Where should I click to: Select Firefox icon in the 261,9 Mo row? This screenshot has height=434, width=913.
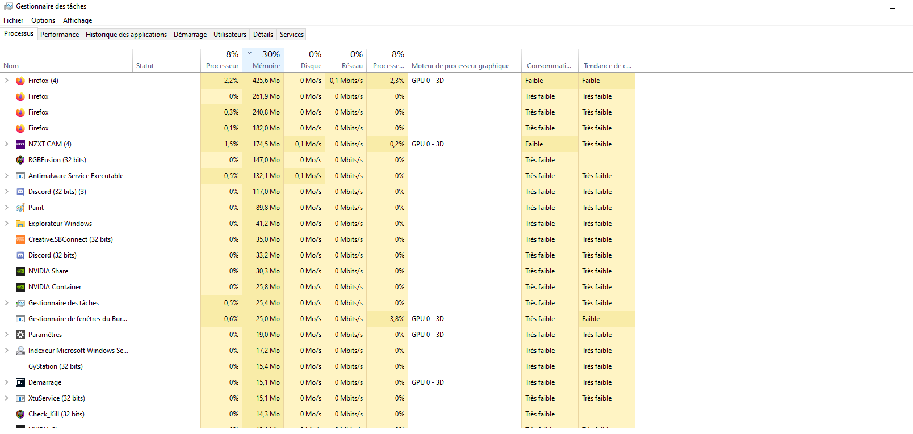pos(20,96)
